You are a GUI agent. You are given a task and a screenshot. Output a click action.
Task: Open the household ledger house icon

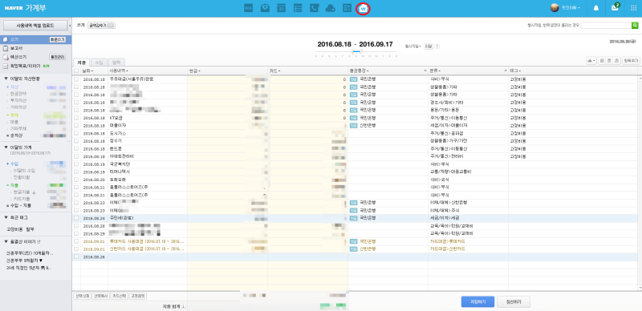pyautogui.click(x=364, y=8)
